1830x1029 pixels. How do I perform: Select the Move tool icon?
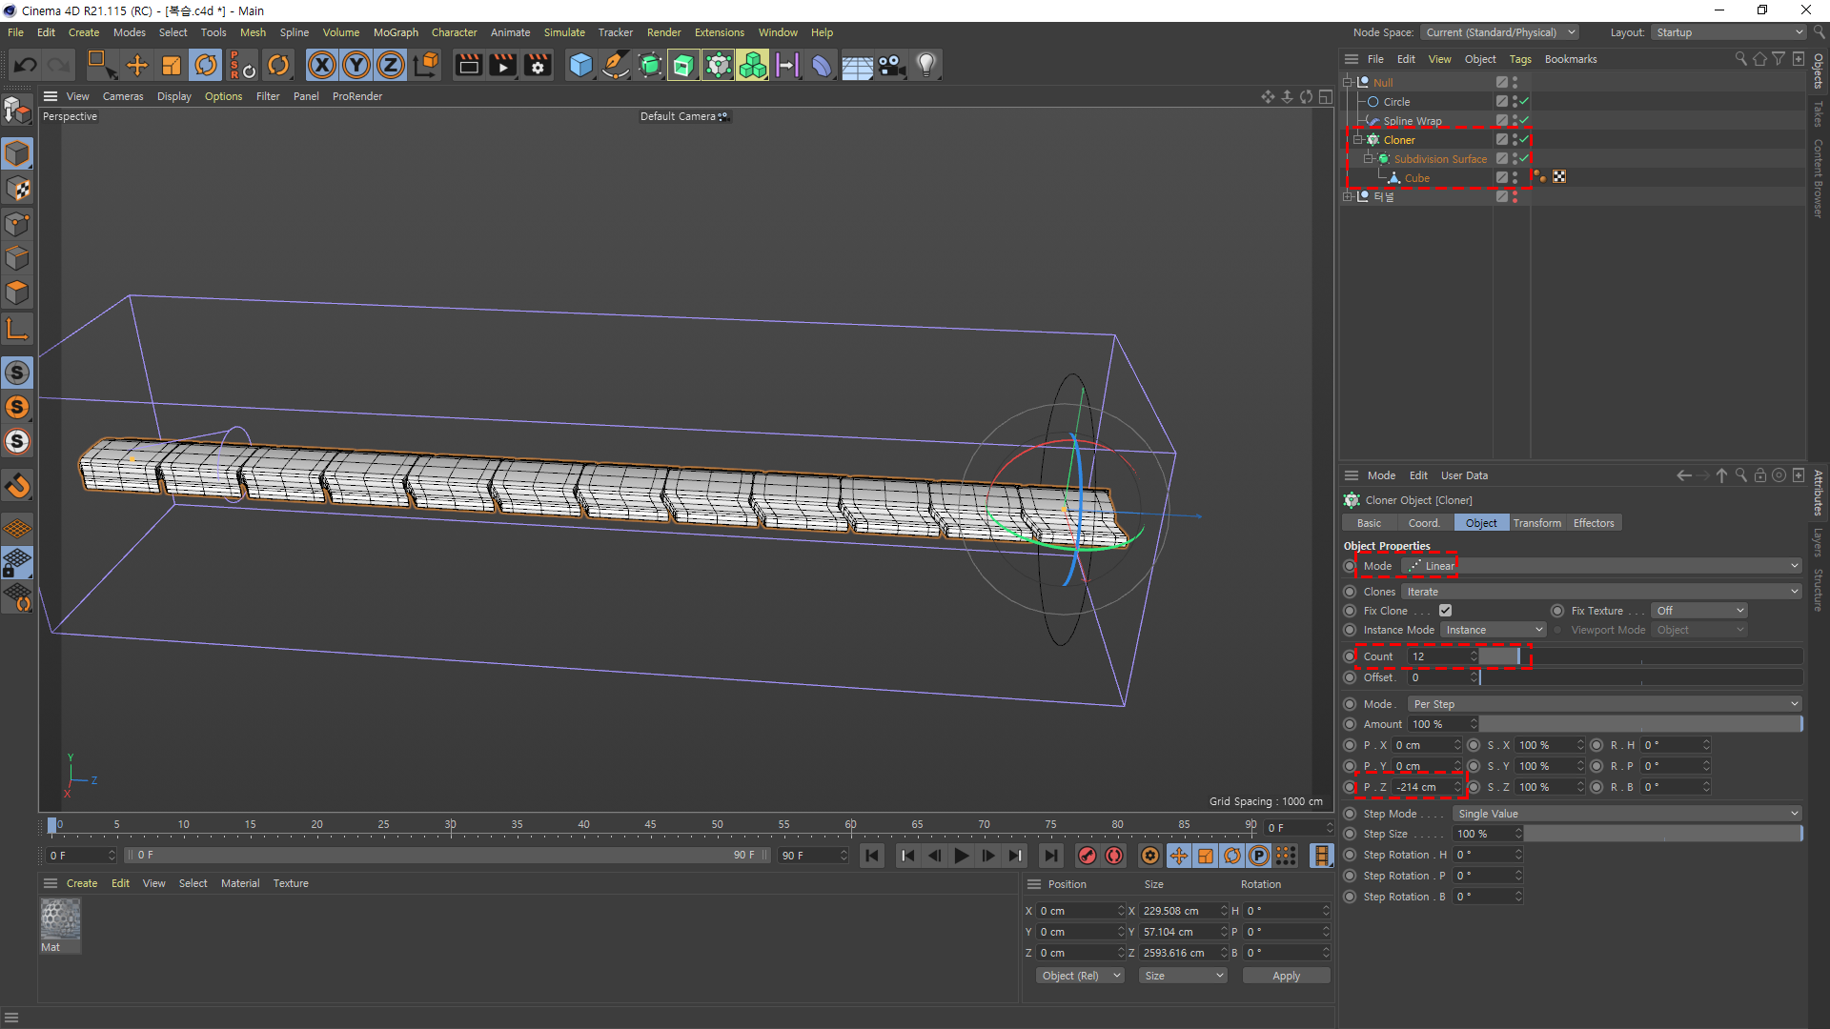[x=137, y=65]
